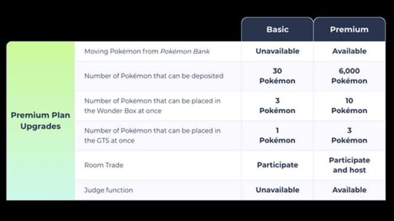Click the Participate and host cell
This screenshot has height=221, width=394.
(x=349, y=165)
